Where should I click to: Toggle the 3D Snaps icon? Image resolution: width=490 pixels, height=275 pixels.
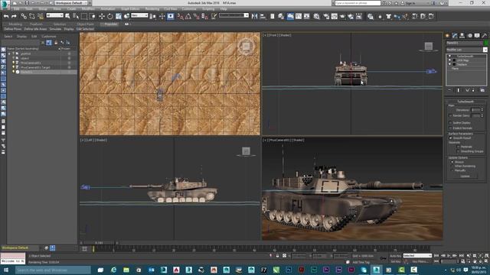tap(181, 16)
